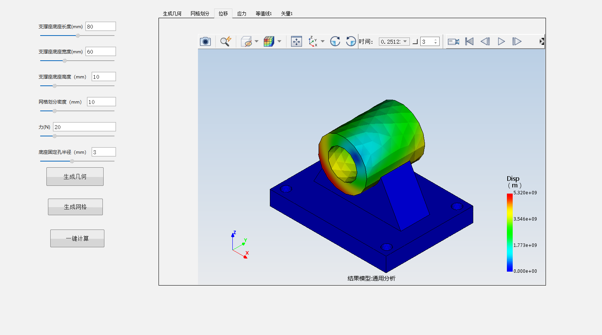Click the Disp color legend bar
Image resolution: width=602 pixels, height=335 pixels.
coord(510,233)
